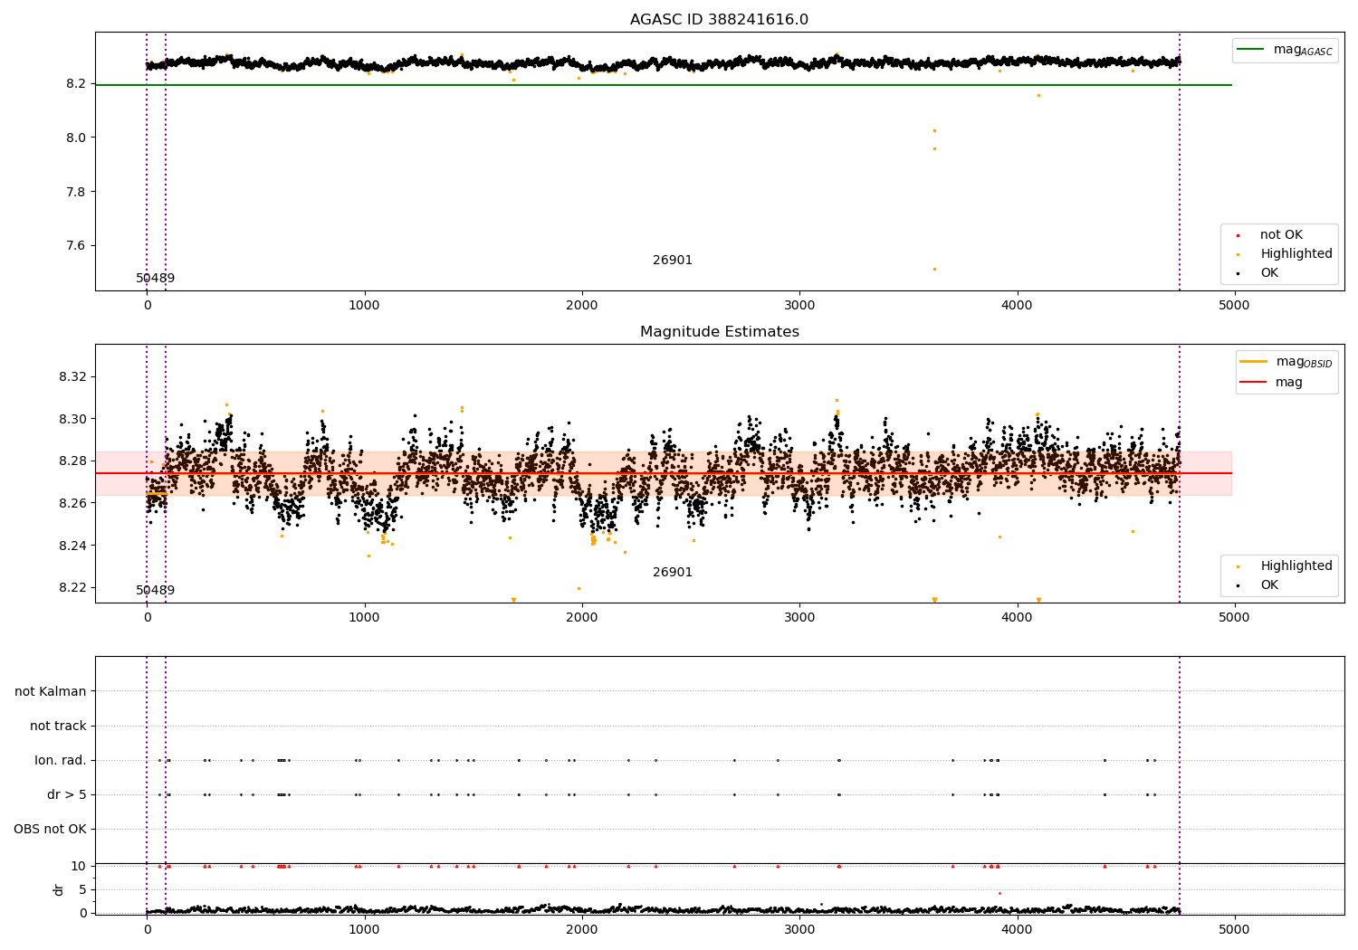Click the 3000 x-axis tick in top plot
This screenshot has height=950, width=1358.
tap(799, 306)
